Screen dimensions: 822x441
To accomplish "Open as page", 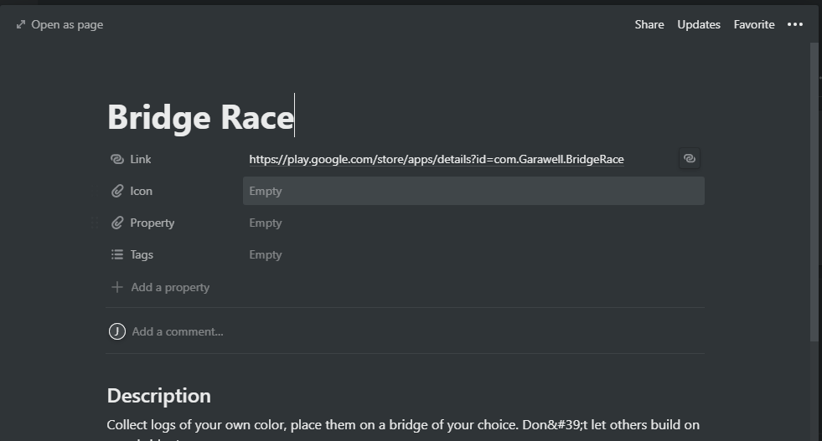I will tap(66, 24).
